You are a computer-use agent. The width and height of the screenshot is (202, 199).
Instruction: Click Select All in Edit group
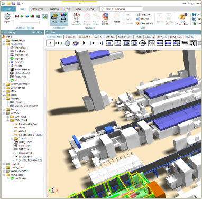click(x=143, y=15)
